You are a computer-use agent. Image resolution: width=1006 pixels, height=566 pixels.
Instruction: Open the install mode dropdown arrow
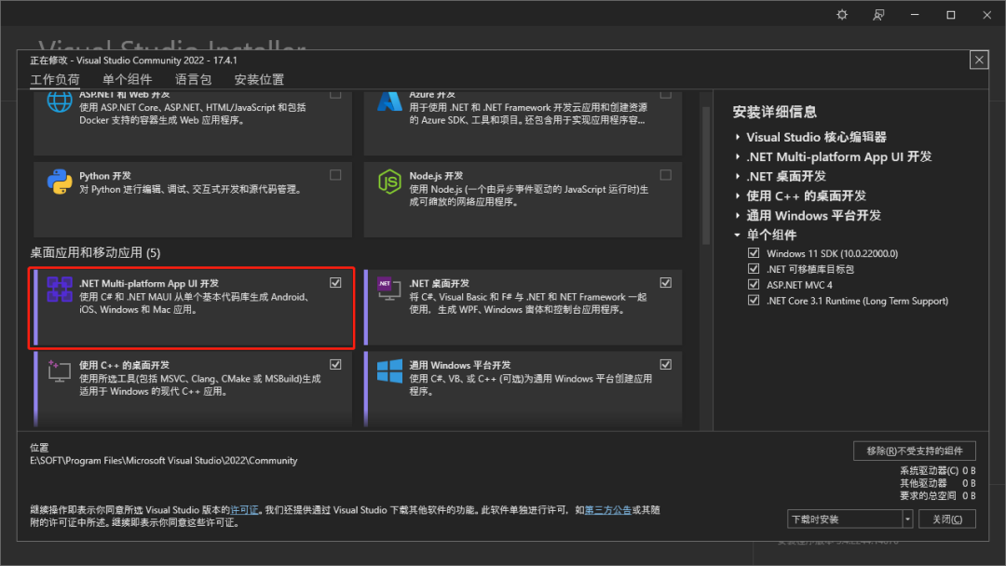click(x=907, y=519)
